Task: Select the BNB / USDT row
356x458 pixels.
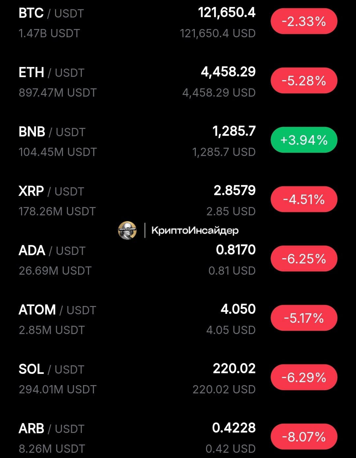Action: point(52,132)
